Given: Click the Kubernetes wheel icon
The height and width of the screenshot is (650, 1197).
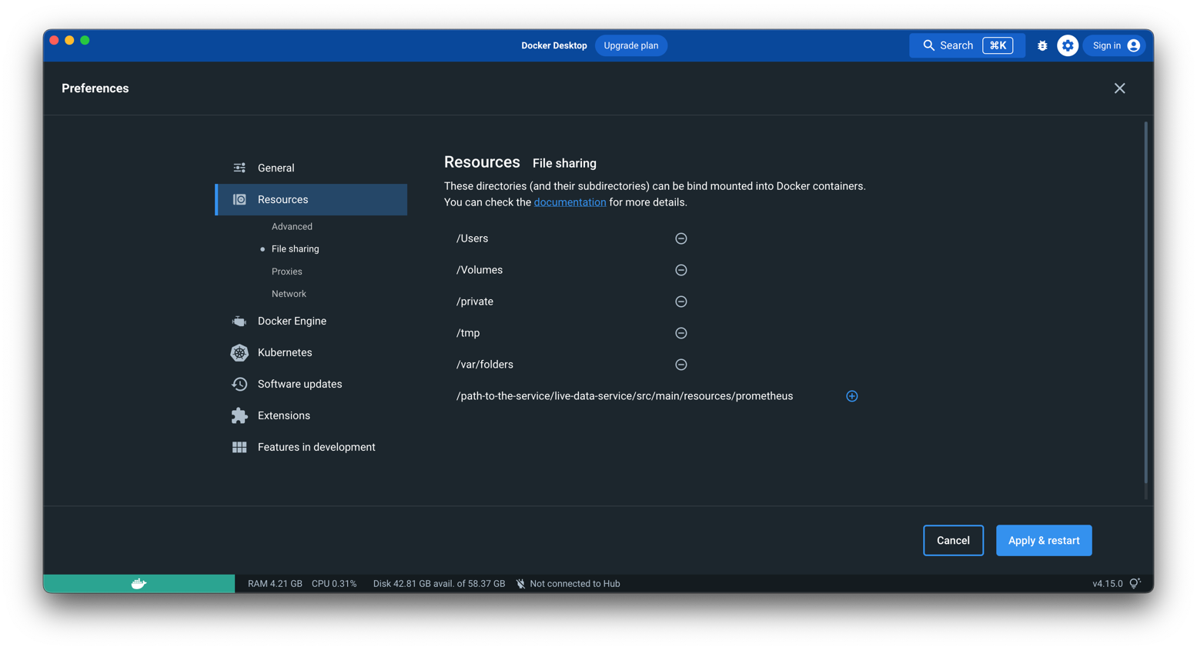Looking at the screenshot, I should coord(239,352).
